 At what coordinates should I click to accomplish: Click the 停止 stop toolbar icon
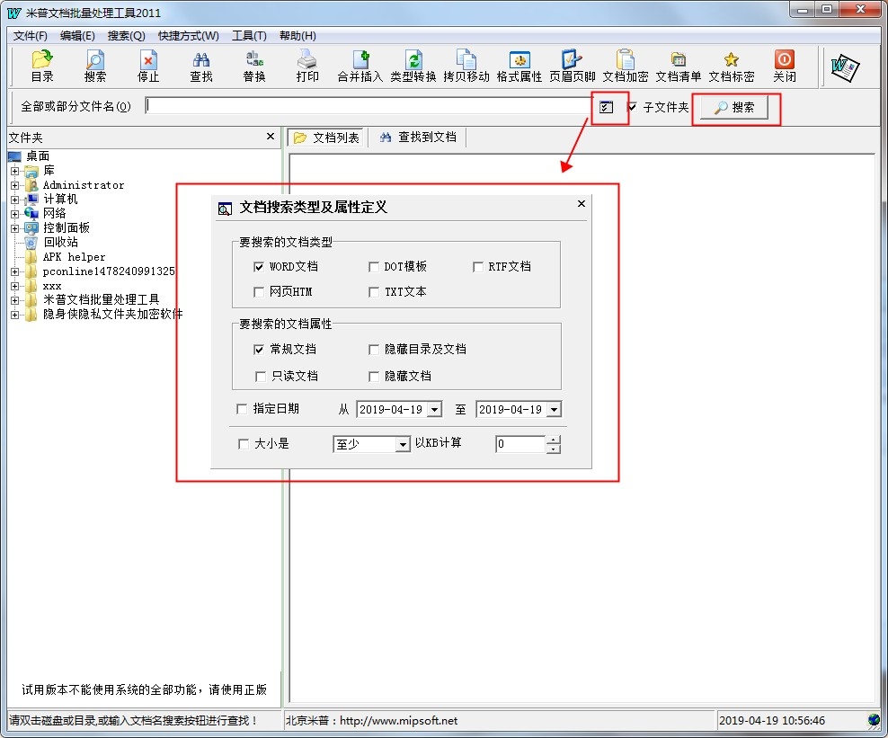(147, 67)
